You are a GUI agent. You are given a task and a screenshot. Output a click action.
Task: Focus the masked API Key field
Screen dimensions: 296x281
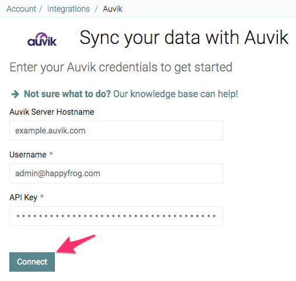pos(116,216)
